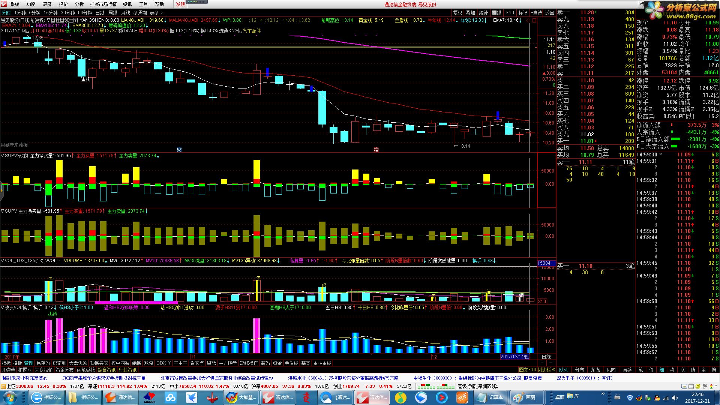The image size is (720, 405).
Task: Expand 更多 periods dropdown
Action: click(x=156, y=13)
